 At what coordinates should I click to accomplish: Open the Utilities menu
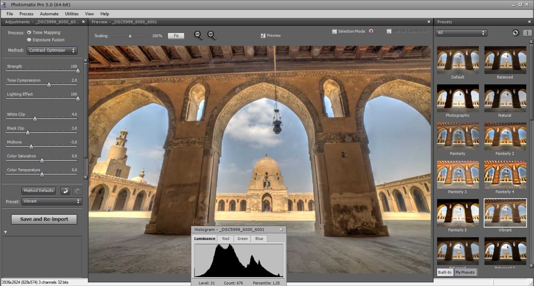pyautogui.click(x=71, y=14)
